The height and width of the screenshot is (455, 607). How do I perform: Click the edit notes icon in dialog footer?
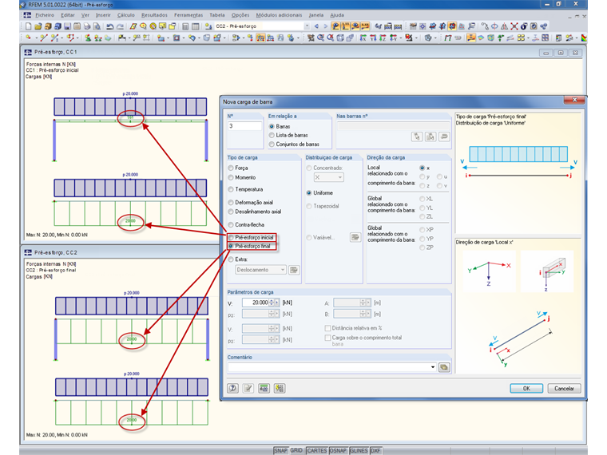pyautogui.click(x=248, y=389)
